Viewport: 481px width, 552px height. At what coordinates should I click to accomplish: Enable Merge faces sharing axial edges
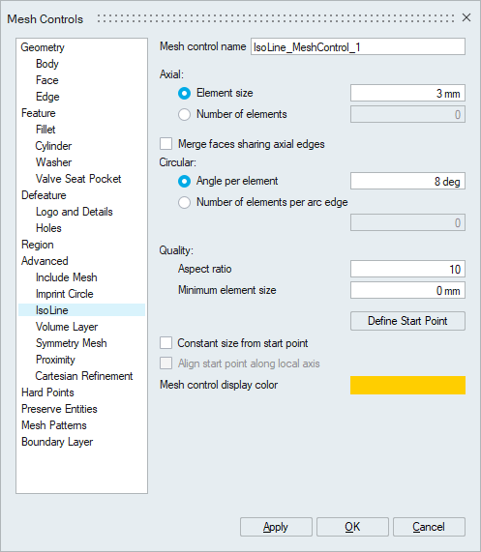pos(165,144)
